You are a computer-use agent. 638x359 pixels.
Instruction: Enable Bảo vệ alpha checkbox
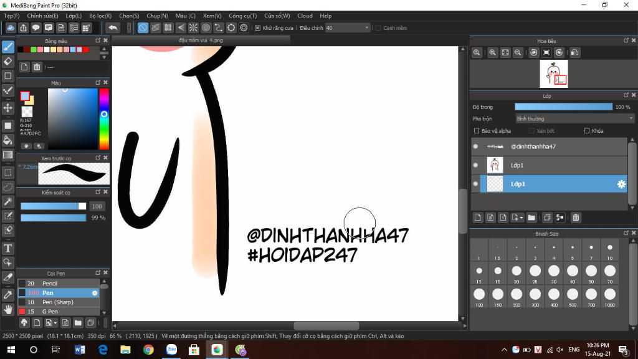(x=477, y=131)
